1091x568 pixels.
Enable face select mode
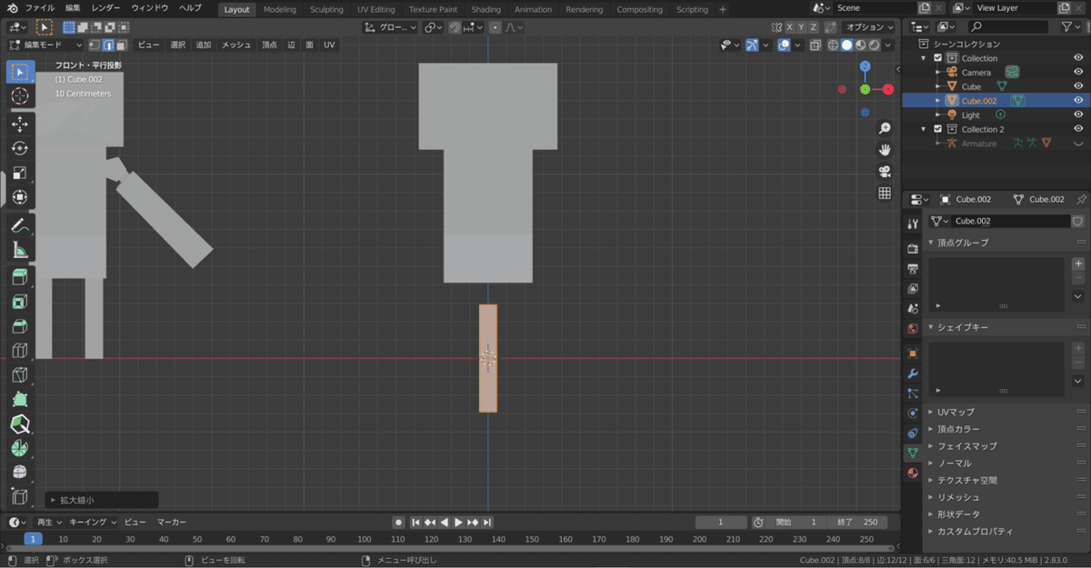pos(121,45)
